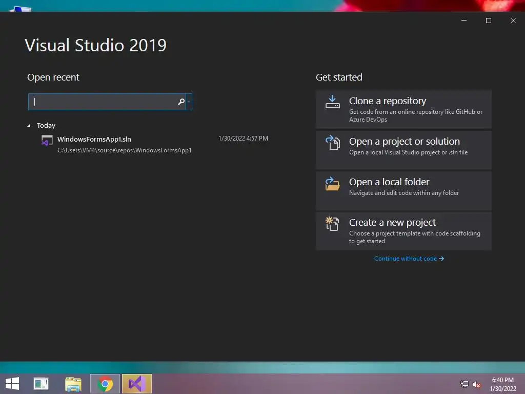This screenshot has width=525, height=394.
Task: Switch to Google Chrome in the taskbar
Action: coord(105,384)
